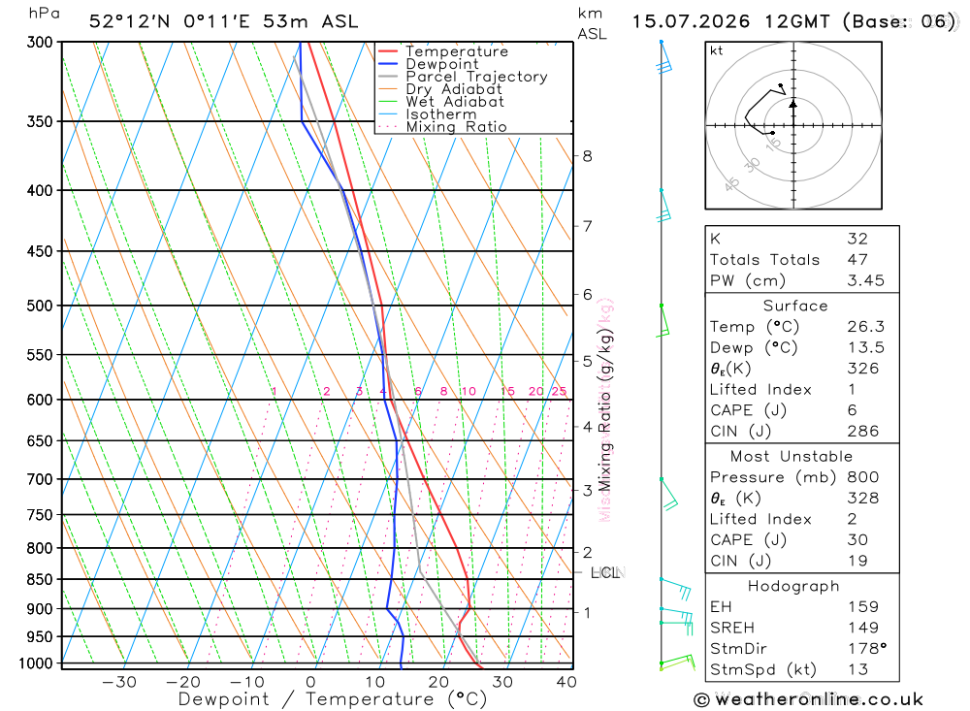This screenshot has height=711, width=970.
Task: Click the EH value 159
Action: tap(863, 607)
